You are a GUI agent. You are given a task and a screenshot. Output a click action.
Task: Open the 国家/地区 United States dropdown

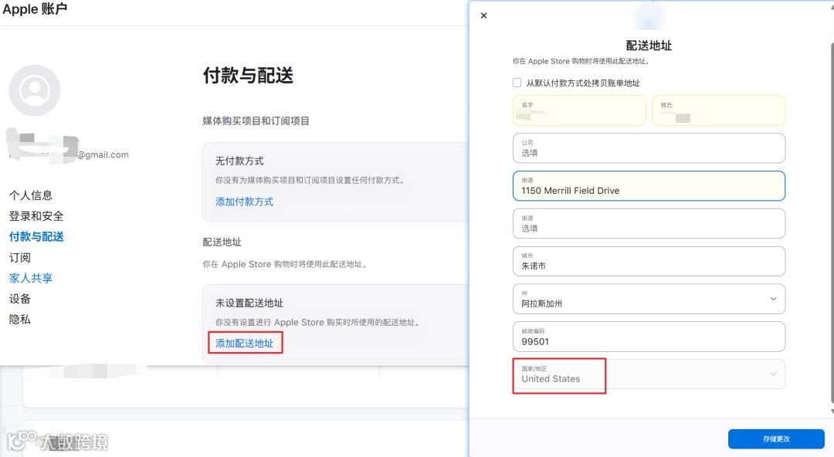(x=649, y=374)
